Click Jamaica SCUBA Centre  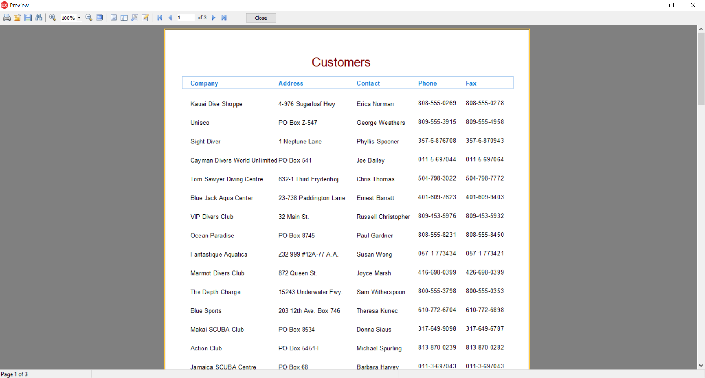[x=223, y=367]
